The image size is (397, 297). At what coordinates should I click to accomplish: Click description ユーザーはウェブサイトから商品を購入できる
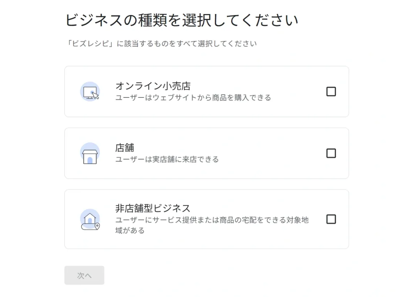click(193, 97)
